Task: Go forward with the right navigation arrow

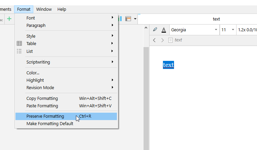Action: 163,40
